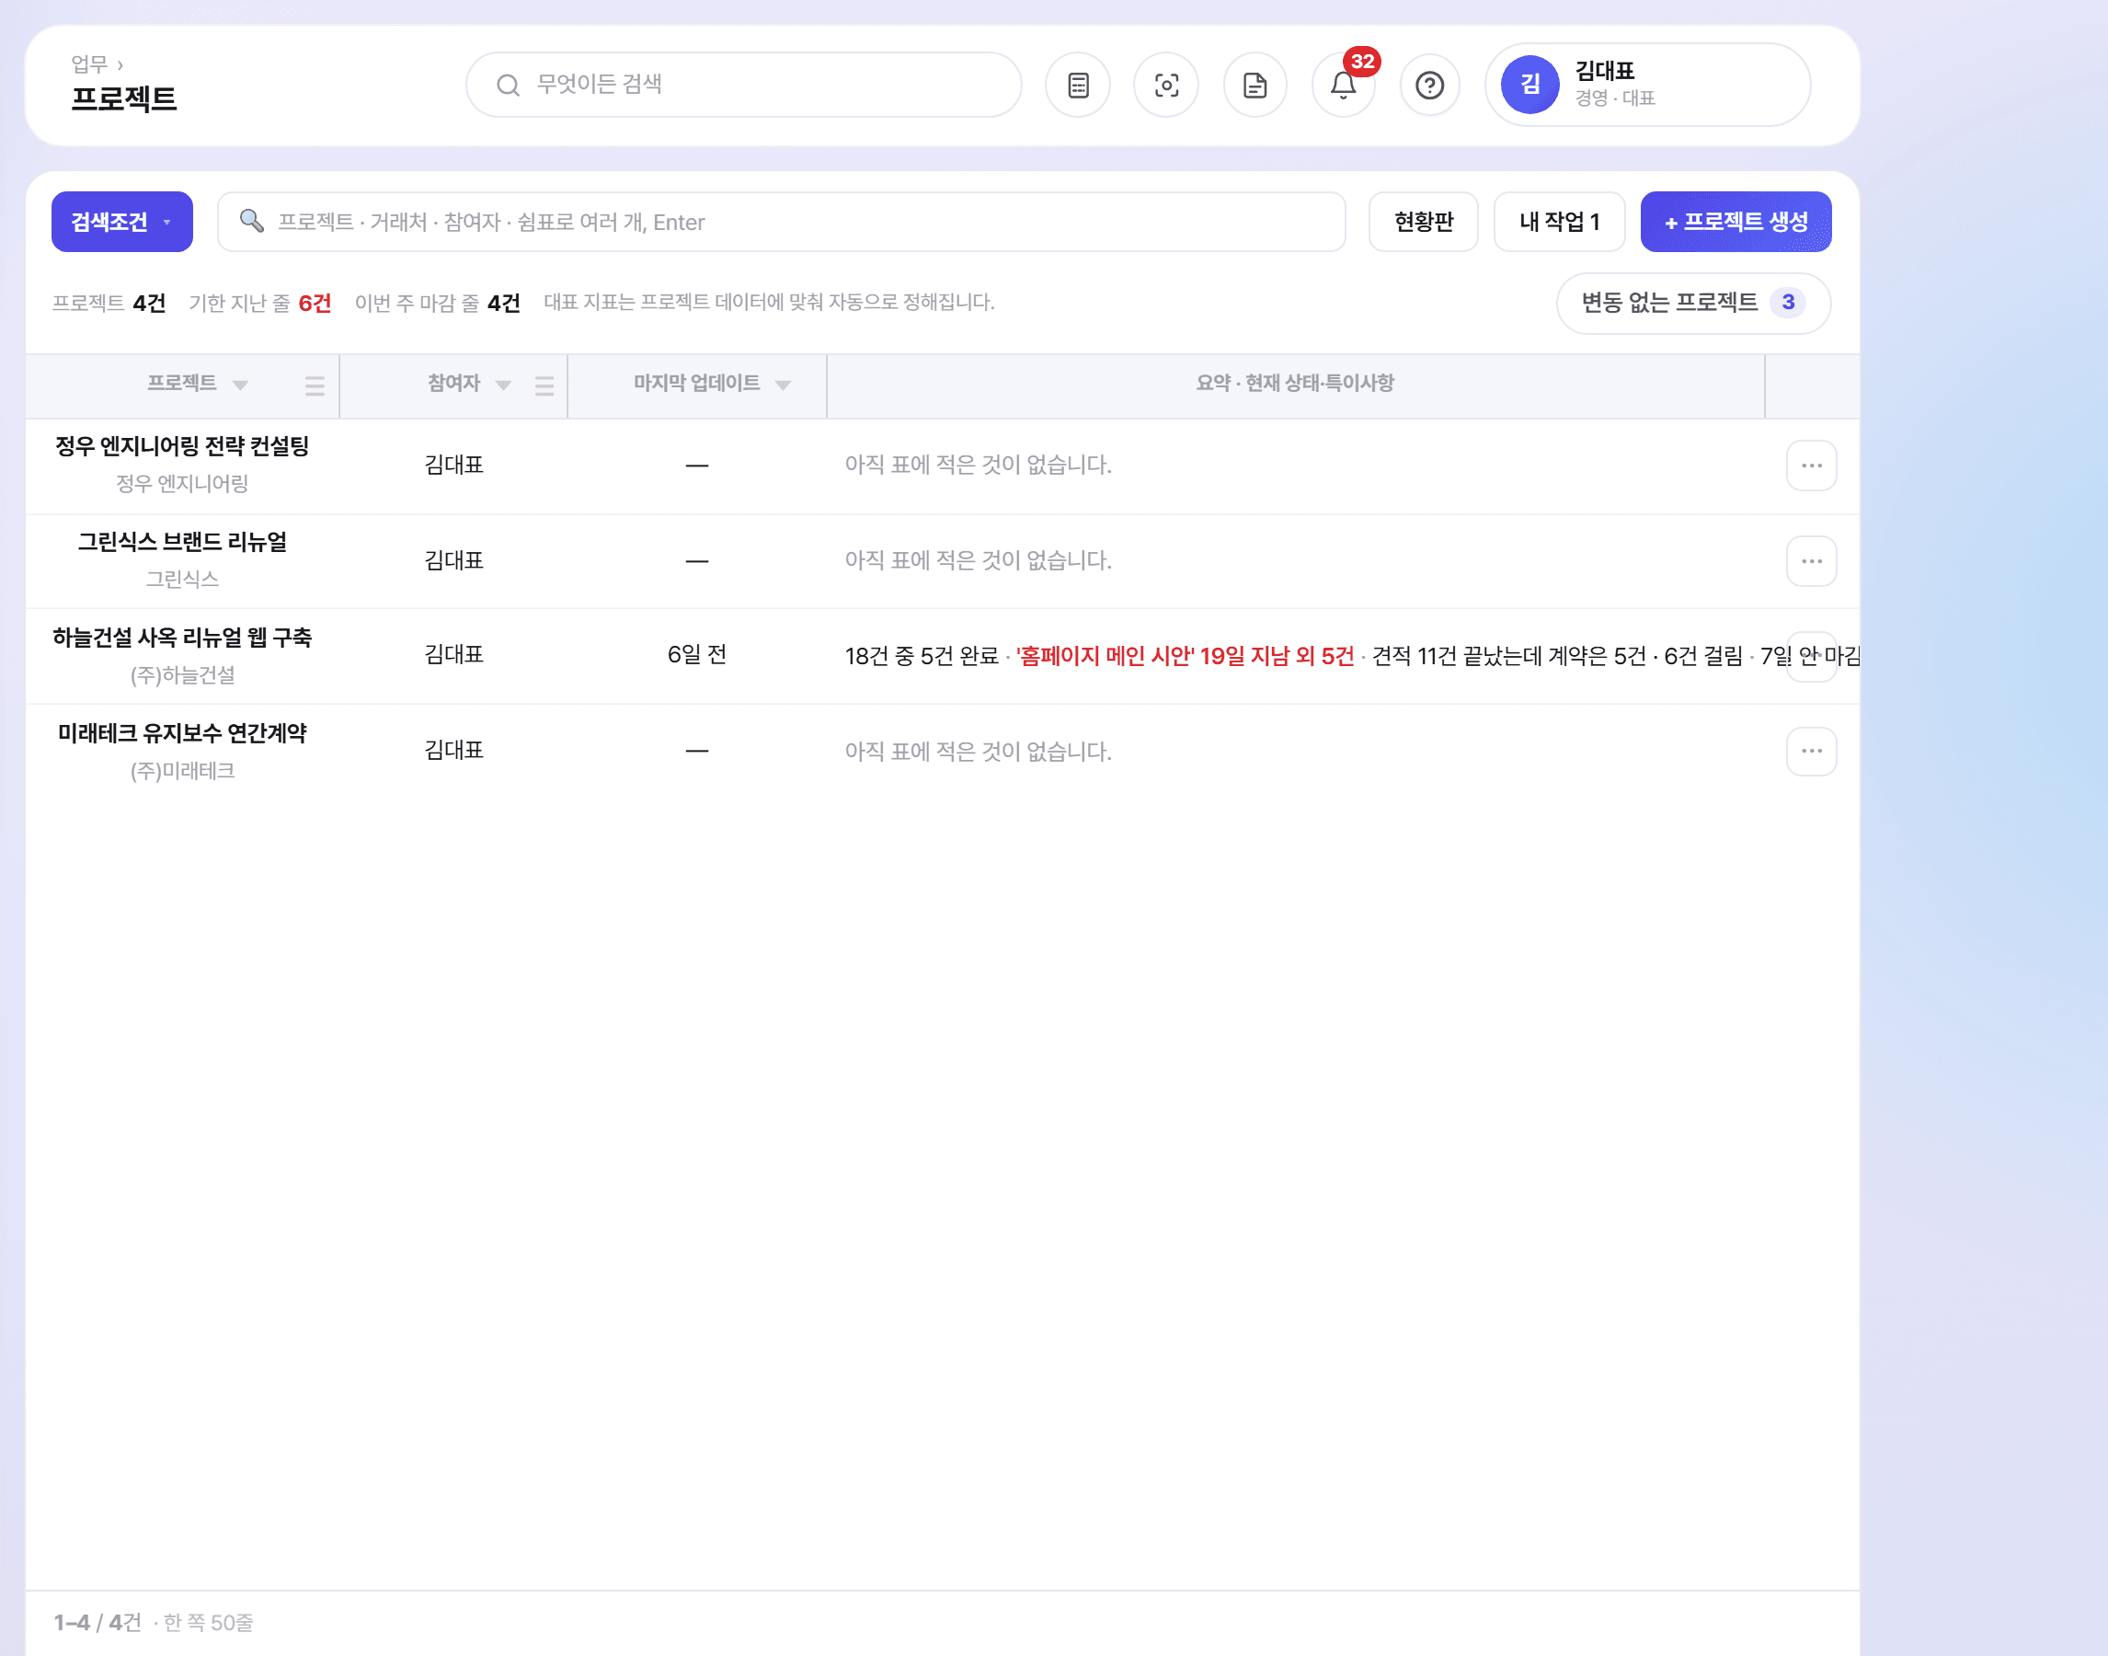Image resolution: width=2108 pixels, height=1656 pixels.
Task: Open column menu lines icon for 참여자
Action: coord(544,385)
